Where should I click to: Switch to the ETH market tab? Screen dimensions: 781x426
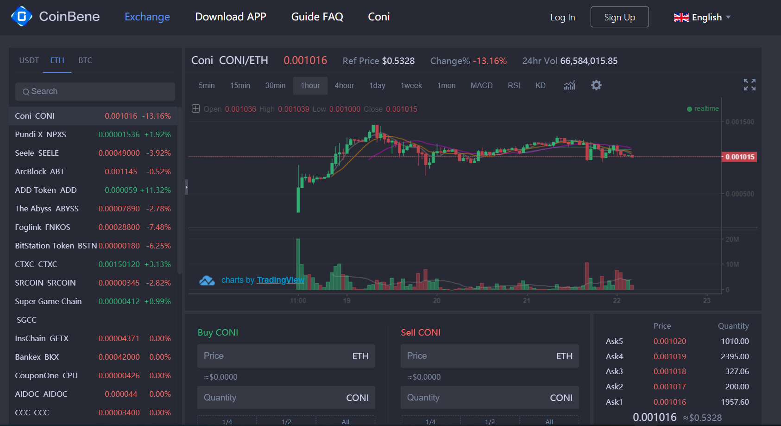(57, 60)
